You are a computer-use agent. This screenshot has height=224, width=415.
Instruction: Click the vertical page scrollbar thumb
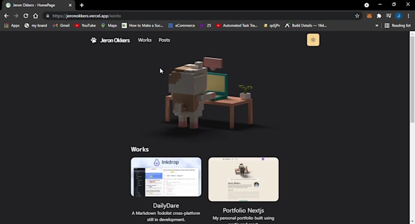413,79
